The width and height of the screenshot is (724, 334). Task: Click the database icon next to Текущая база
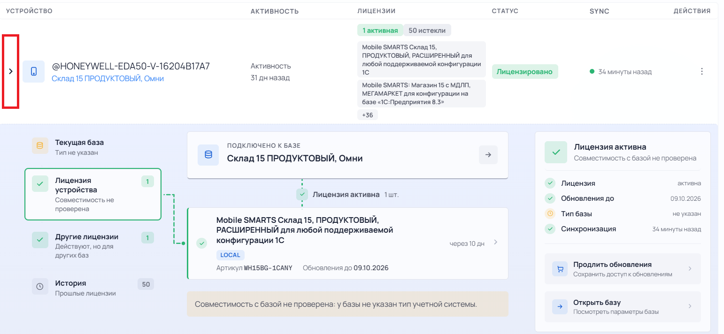click(40, 146)
